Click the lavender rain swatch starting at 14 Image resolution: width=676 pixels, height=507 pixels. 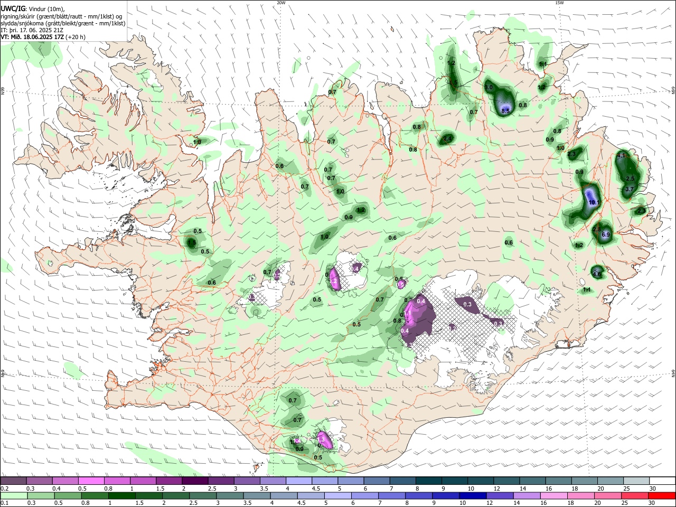point(526,496)
